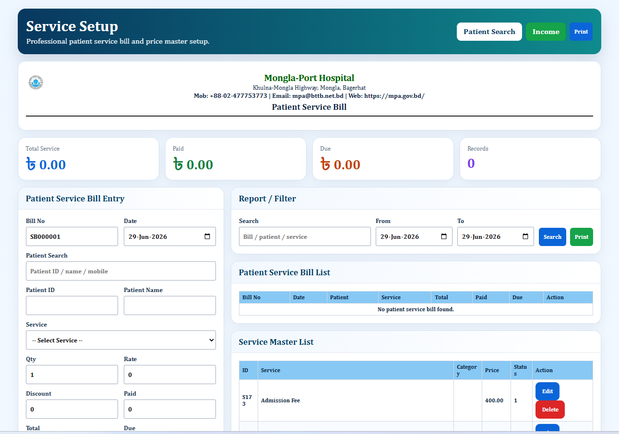Click the Bill No column header in bill list

[264, 297]
